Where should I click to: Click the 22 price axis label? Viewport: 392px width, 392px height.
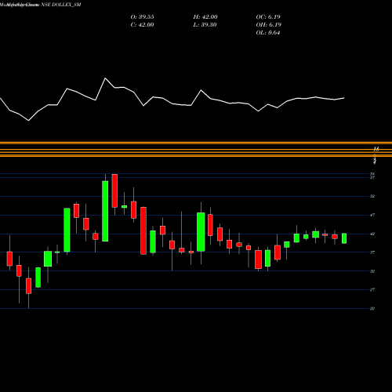pos(372,309)
